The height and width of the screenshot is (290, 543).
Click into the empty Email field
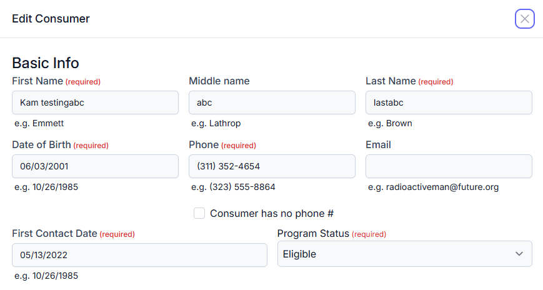click(448, 166)
